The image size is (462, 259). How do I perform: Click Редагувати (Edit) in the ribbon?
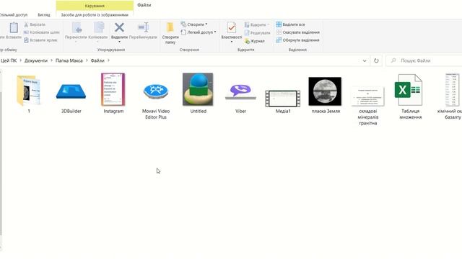pos(257,33)
